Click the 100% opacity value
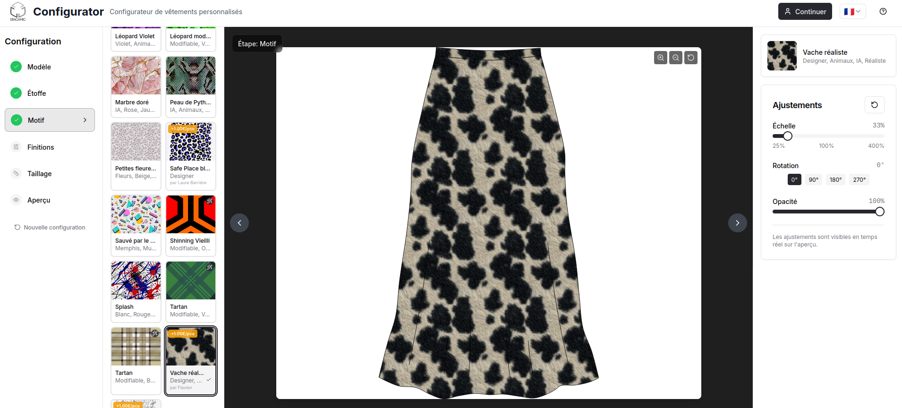This screenshot has width=902, height=408. point(877,201)
